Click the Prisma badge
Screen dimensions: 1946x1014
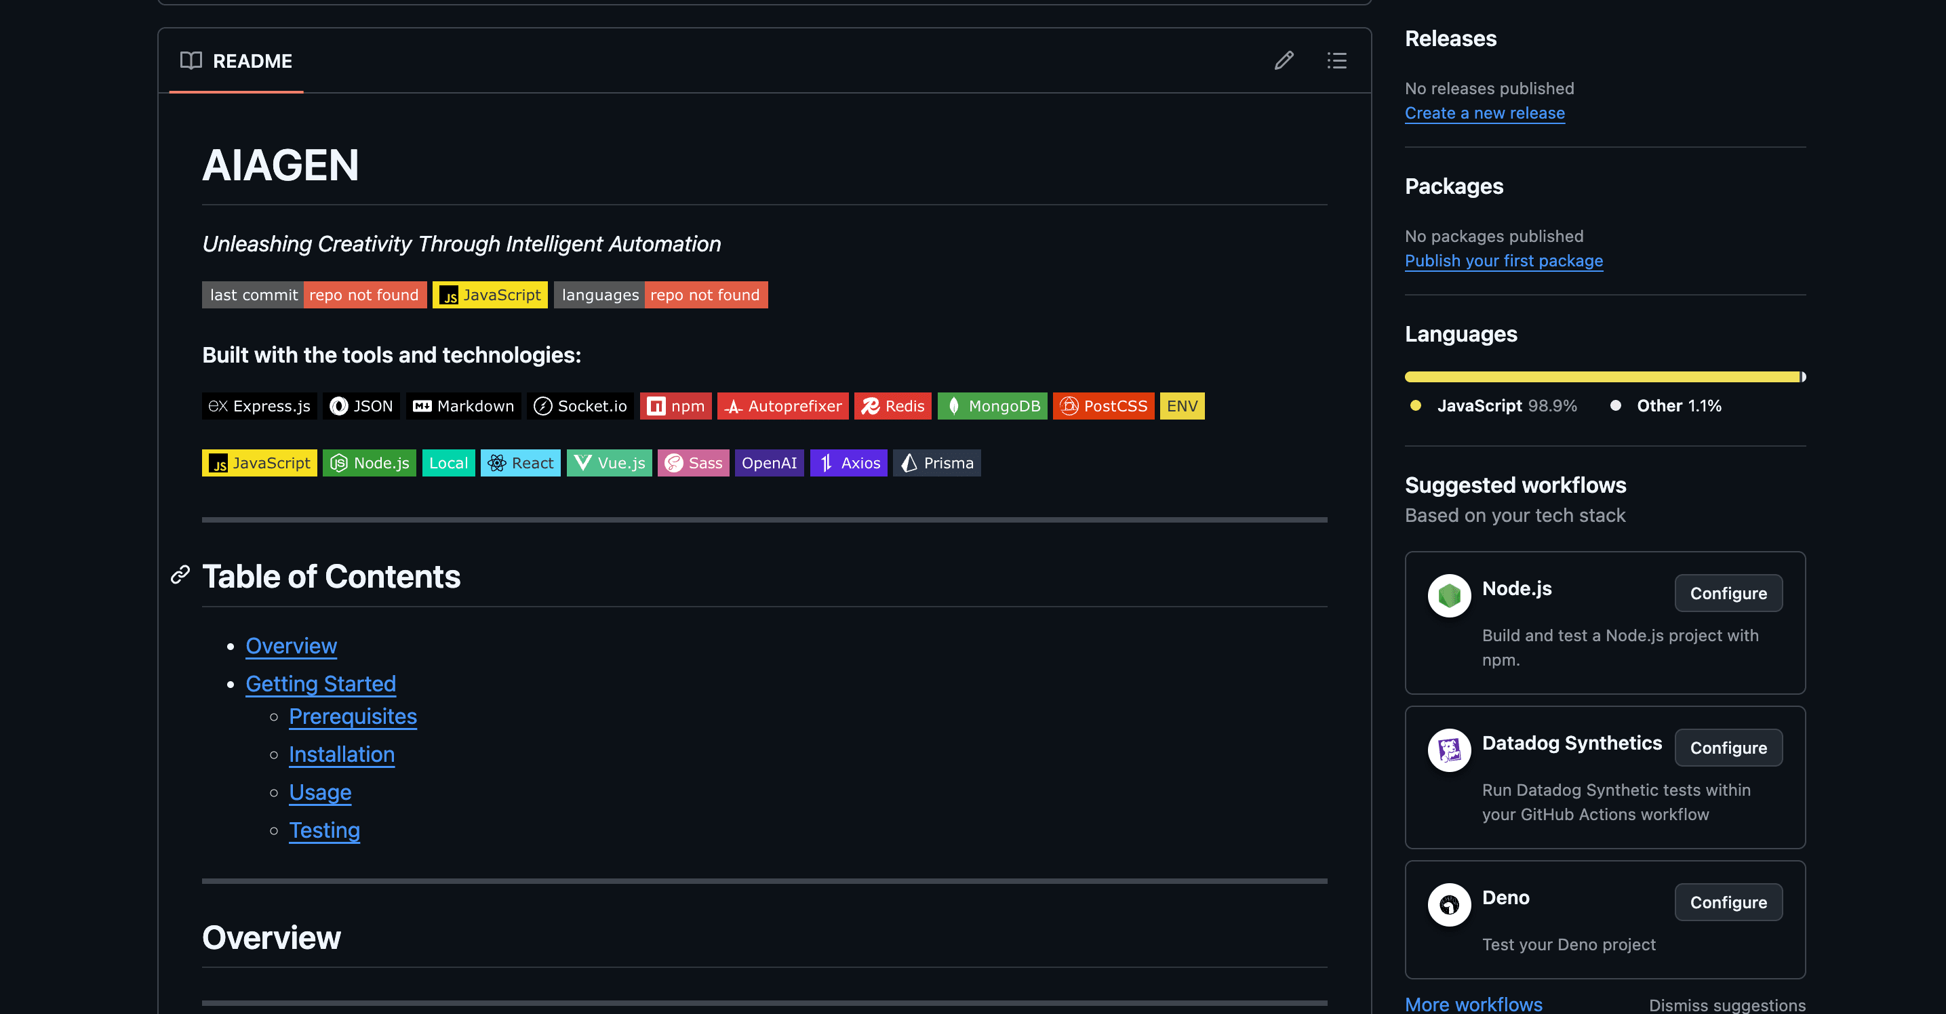pyautogui.click(x=937, y=463)
